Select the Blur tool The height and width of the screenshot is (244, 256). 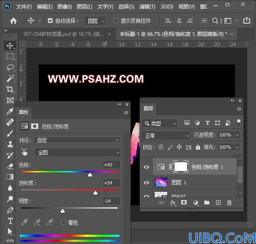10,188
